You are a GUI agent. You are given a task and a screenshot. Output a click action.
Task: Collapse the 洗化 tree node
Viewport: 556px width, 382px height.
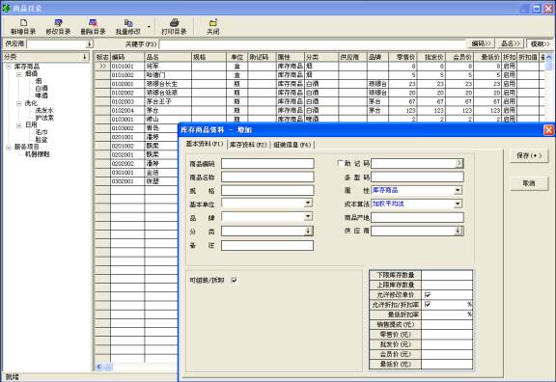point(19,103)
